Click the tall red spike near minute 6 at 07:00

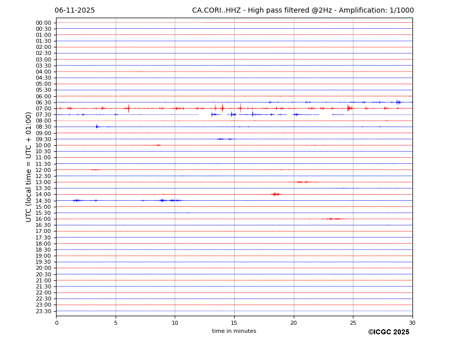pyautogui.click(x=129, y=108)
